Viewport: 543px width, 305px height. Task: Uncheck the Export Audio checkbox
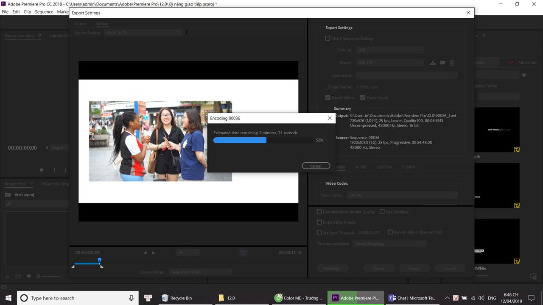pos(363,98)
